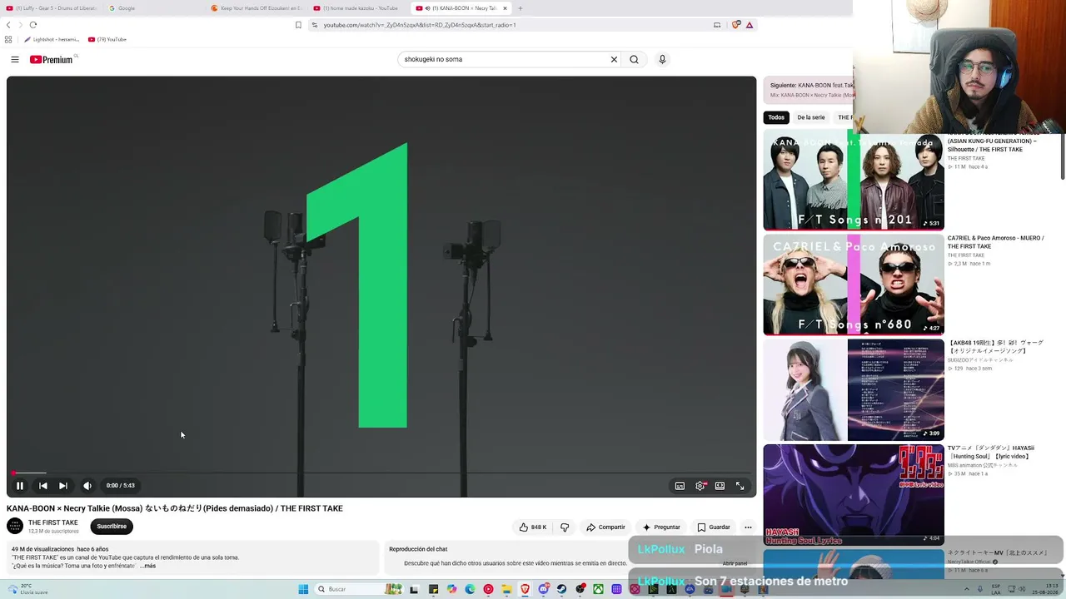
Task: Open the bookmarks bar apps grid icon
Action: pos(8,39)
